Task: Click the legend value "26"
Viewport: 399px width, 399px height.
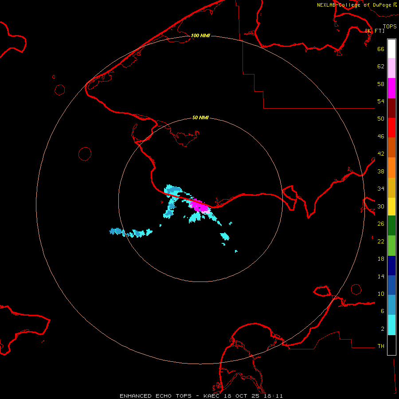Action: 381,224
